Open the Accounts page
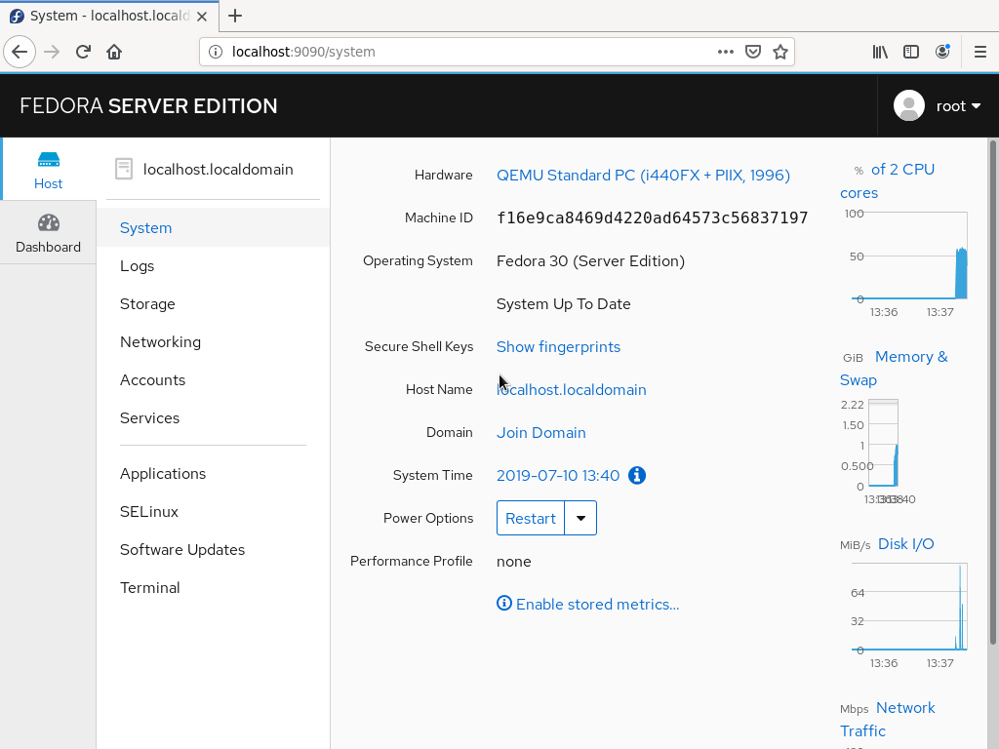 153,380
